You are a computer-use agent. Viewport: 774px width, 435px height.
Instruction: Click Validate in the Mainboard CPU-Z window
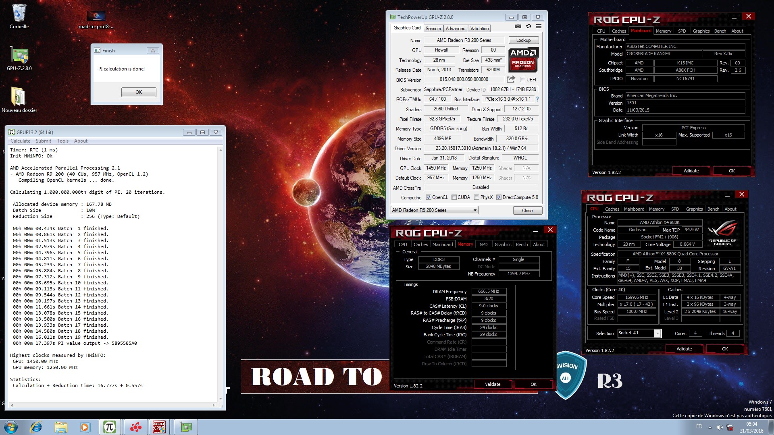click(691, 171)
